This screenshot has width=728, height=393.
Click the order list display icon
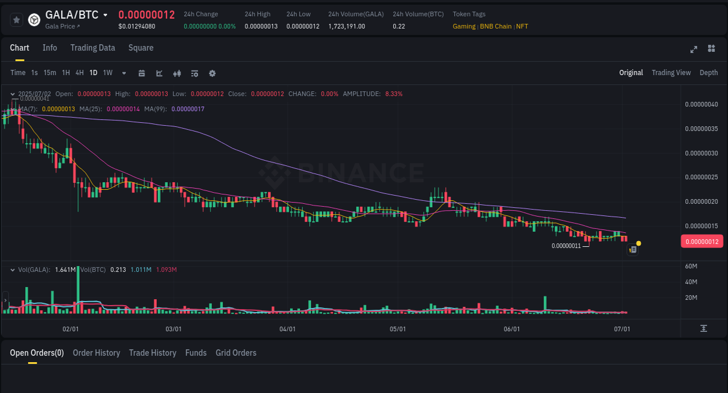pos(195,73)
